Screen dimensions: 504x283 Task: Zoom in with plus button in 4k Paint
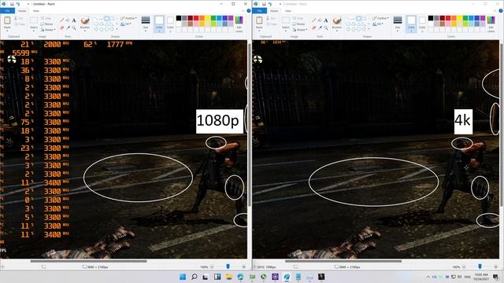tap(495, 266)
